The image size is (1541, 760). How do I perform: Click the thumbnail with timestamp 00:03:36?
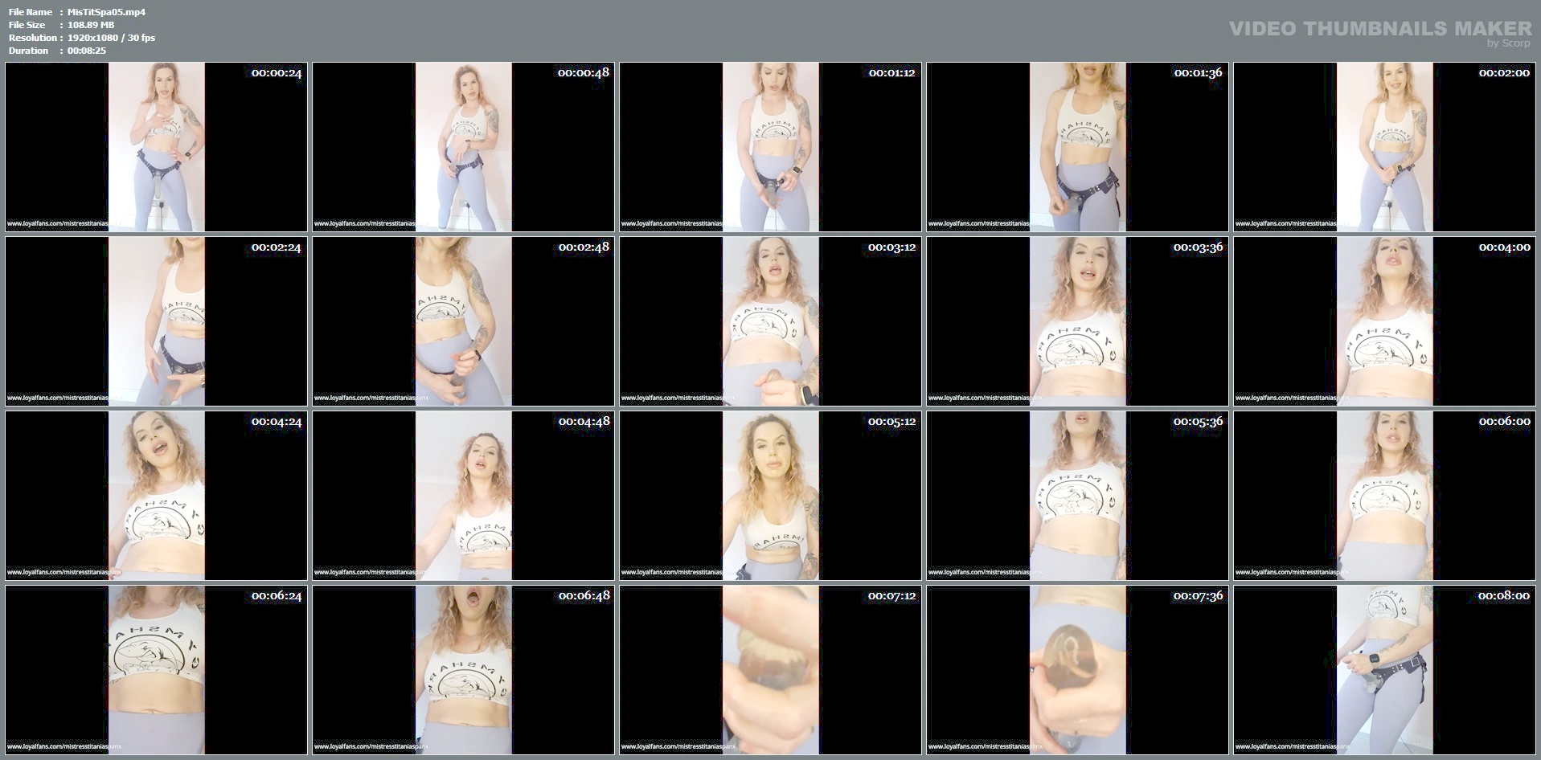[1078, 321]
